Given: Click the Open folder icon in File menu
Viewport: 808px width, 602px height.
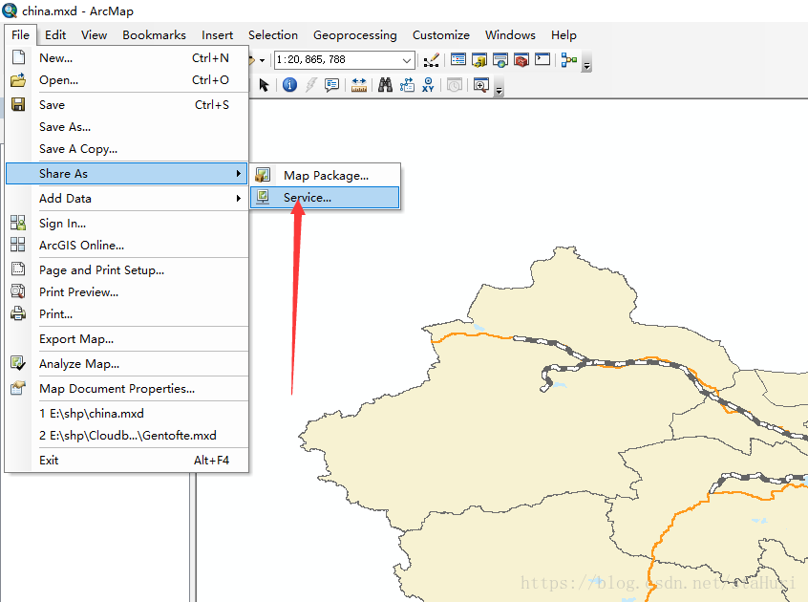Looking at the screenshot, I should coord(18,80).
